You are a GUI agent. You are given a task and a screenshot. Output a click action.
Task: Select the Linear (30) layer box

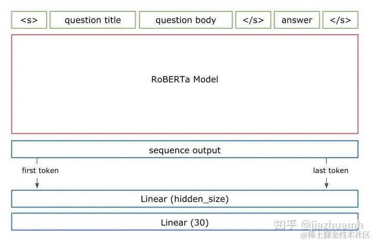pos(184,222)
